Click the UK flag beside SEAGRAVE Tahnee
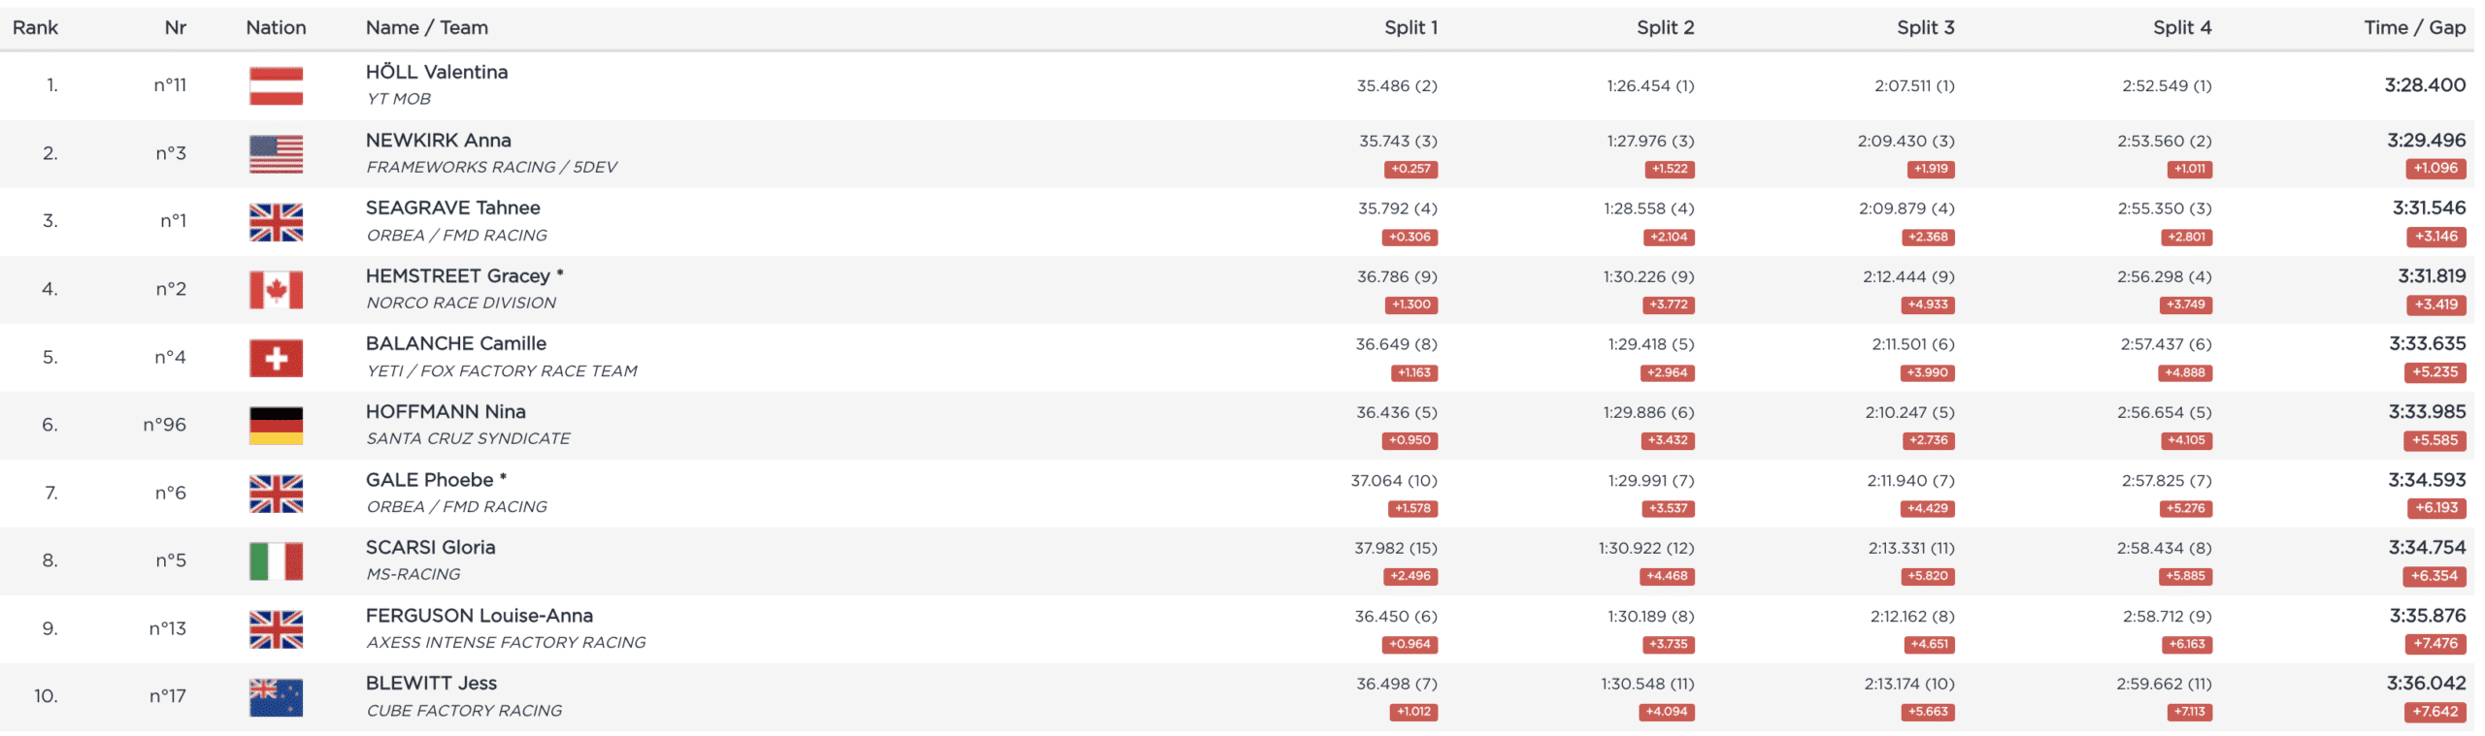This screenshot has height=736, width=2485. pos(276,222)
